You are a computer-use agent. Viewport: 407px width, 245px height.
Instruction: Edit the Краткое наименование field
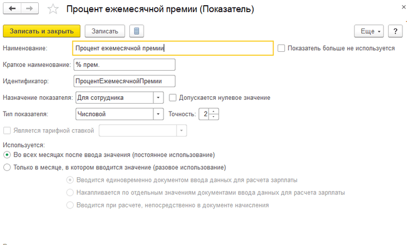124,65
